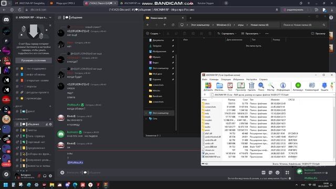Image resolution: width=336 pixels, height=189 pixels.
Task: Click WinRAR Add (Добавить) toolbar icon
Action: pyautogui.click(x=208, y=87)
